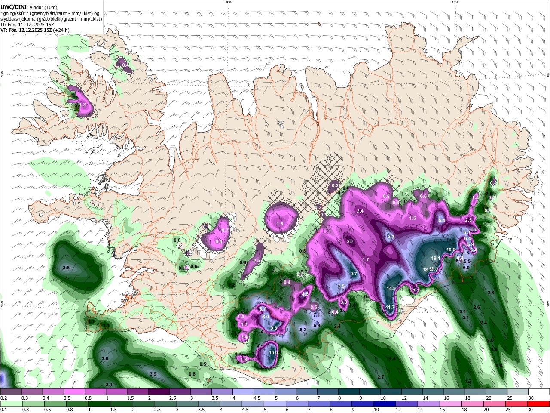
Task: Click the UWC/DINI title text
Action: coord(13,7)
